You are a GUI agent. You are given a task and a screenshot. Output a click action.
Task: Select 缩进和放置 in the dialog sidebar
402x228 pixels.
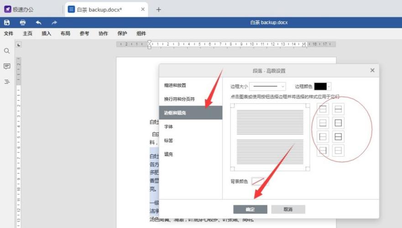[190, 85]
